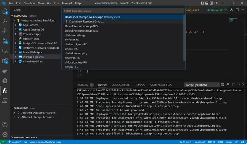247x144 pixels.
Task: Open the Run menu
Action: [x=56, y=3]
